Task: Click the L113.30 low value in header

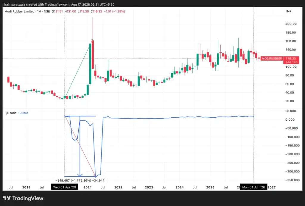Action: pos(83,12)
